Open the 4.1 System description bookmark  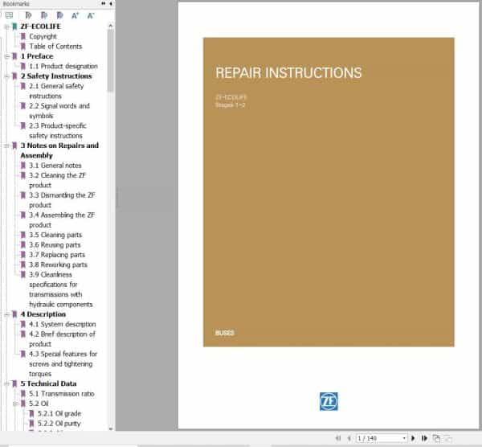63,324
